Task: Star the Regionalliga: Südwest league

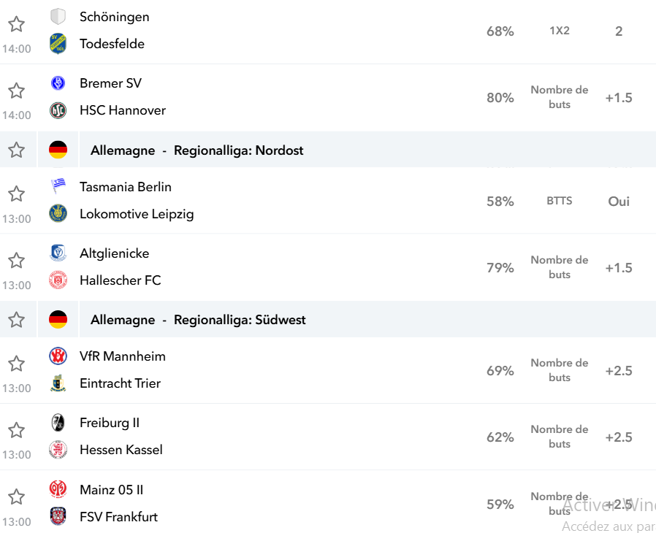Action: 16,320
